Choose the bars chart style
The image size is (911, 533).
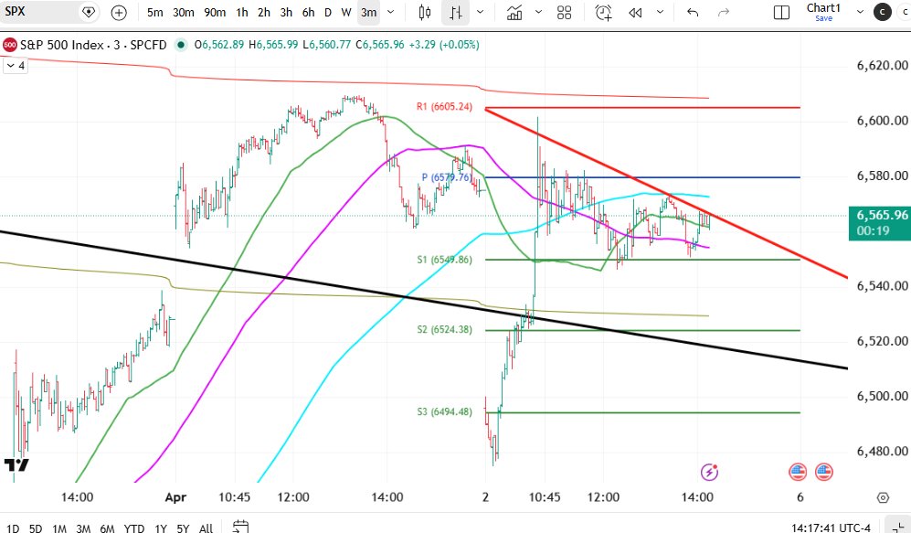tap(455, 12)
